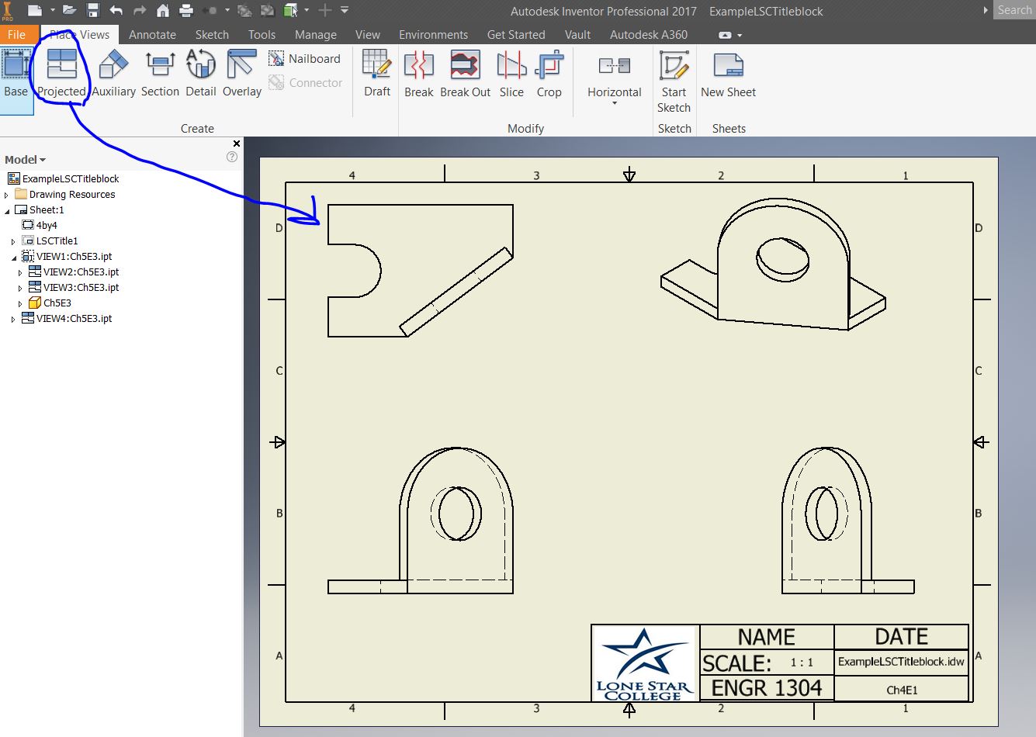Collapse the Sheet:1 node

click(x=7, y=210)
